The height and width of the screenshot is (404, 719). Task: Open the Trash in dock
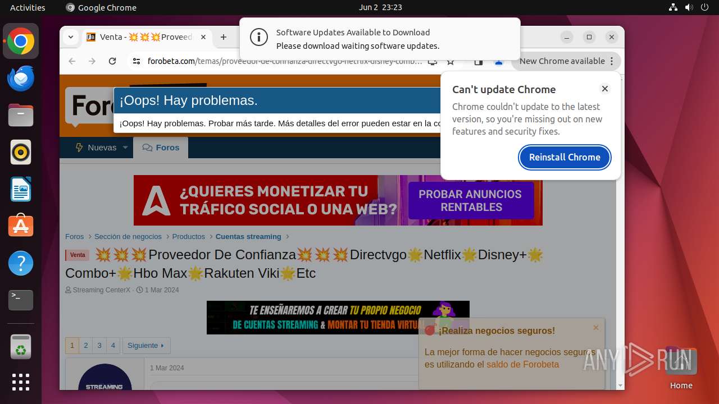click(x=21, y=347)
